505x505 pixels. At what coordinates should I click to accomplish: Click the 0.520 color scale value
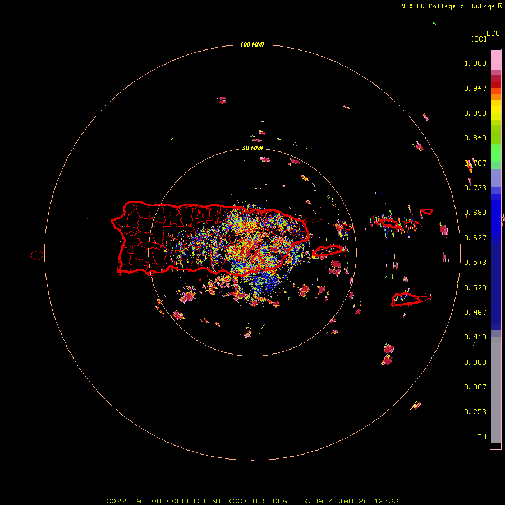tap(475, 288)
